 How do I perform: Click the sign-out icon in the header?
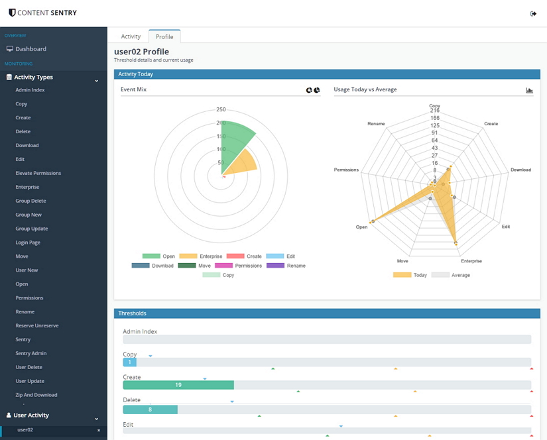(533, 13)
